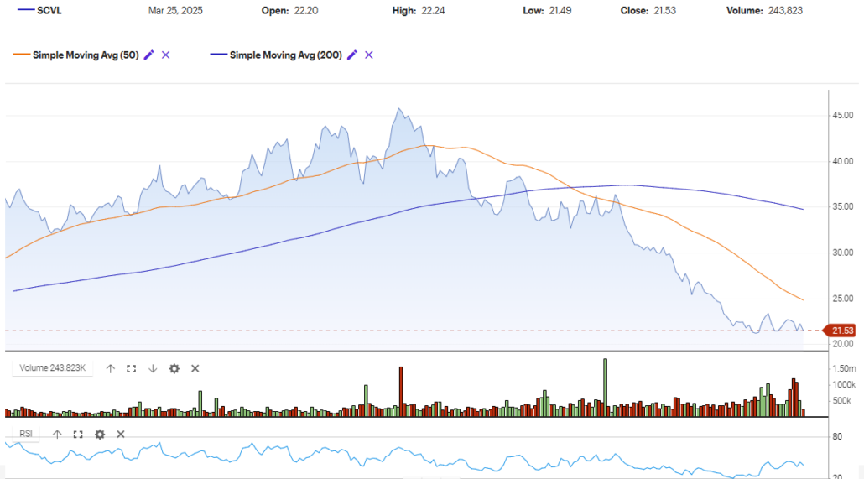Click the 500k volume axis label

click(842, 401)
